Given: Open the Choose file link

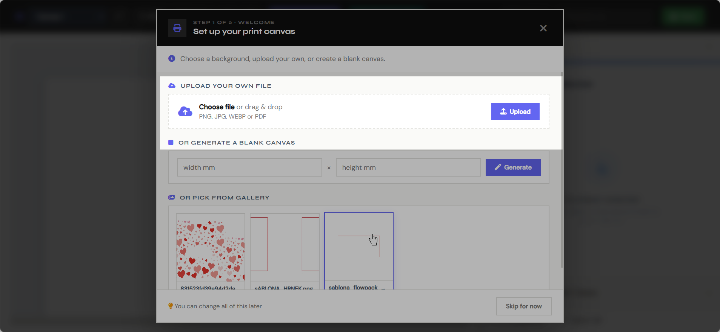Looking at the screenshot, I should tap(217, 107).
